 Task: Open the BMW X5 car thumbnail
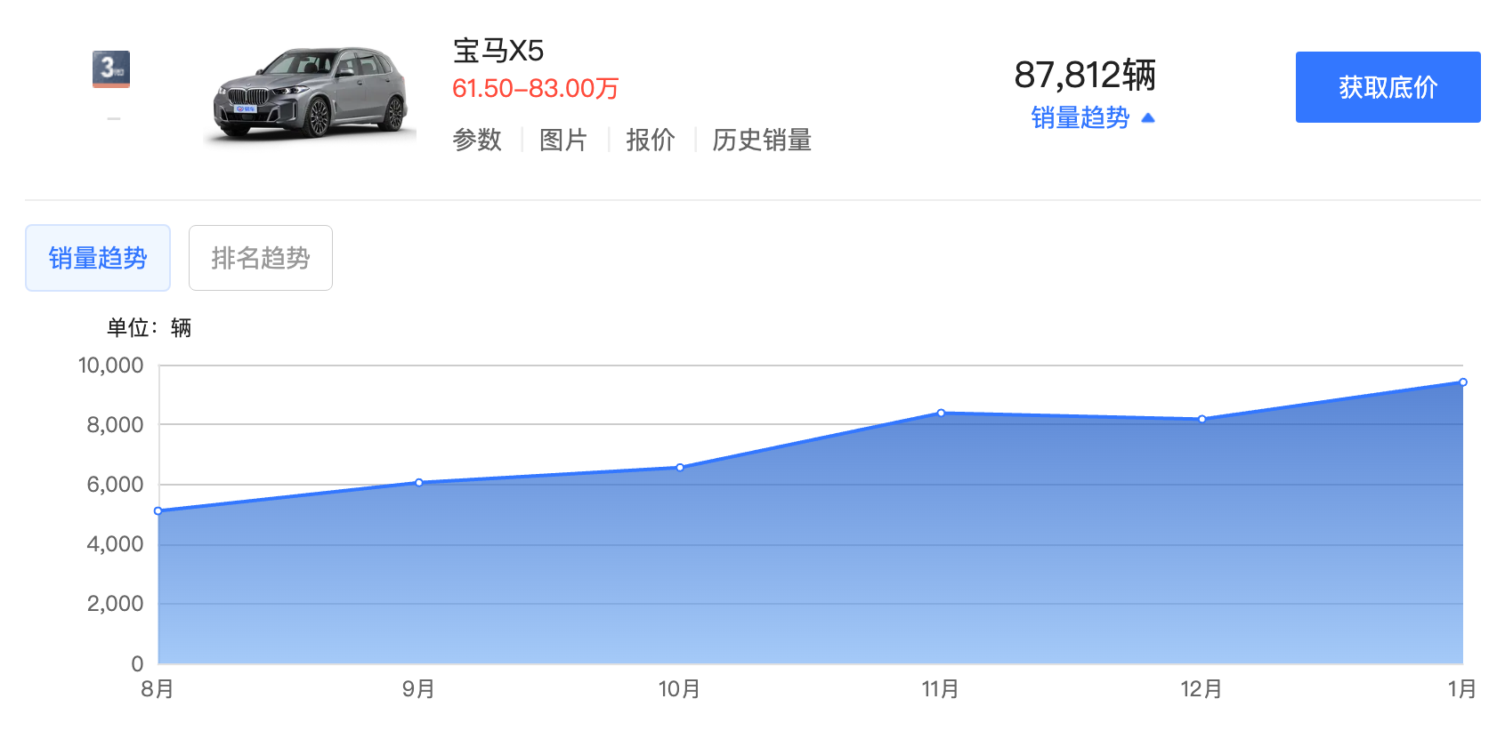pyautogui.click(x=310, y=93)
